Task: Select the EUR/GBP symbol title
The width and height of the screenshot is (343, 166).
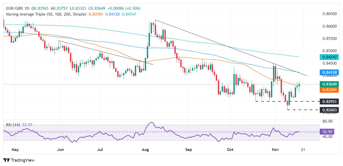Action: tap(14, 8)
